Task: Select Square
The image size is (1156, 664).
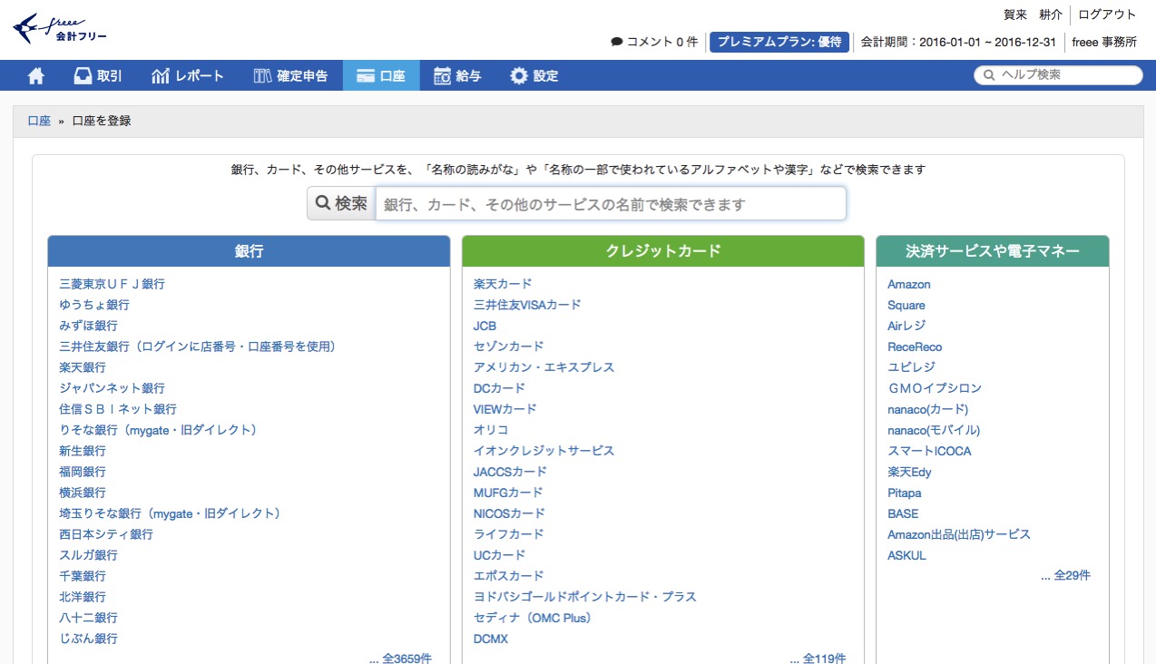Action: tap(906, 305)
